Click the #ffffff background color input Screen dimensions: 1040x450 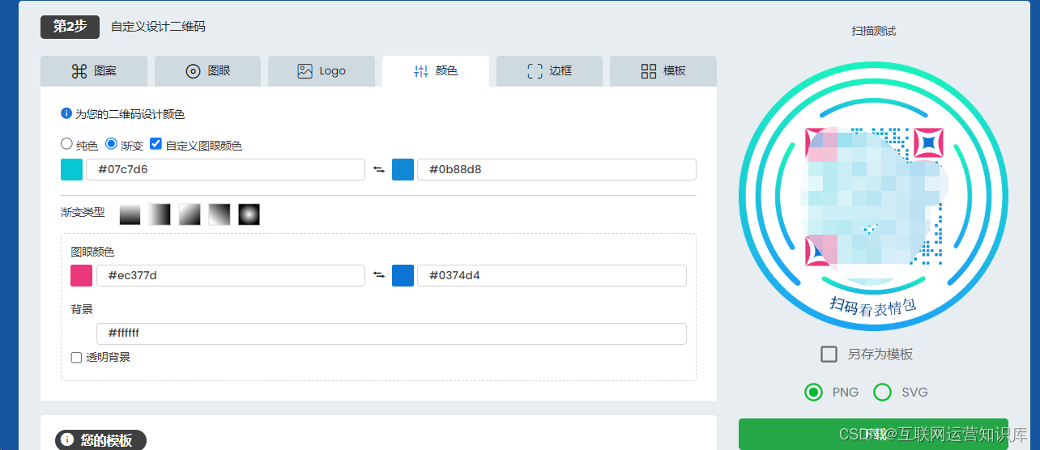click(x=391, y=333)
